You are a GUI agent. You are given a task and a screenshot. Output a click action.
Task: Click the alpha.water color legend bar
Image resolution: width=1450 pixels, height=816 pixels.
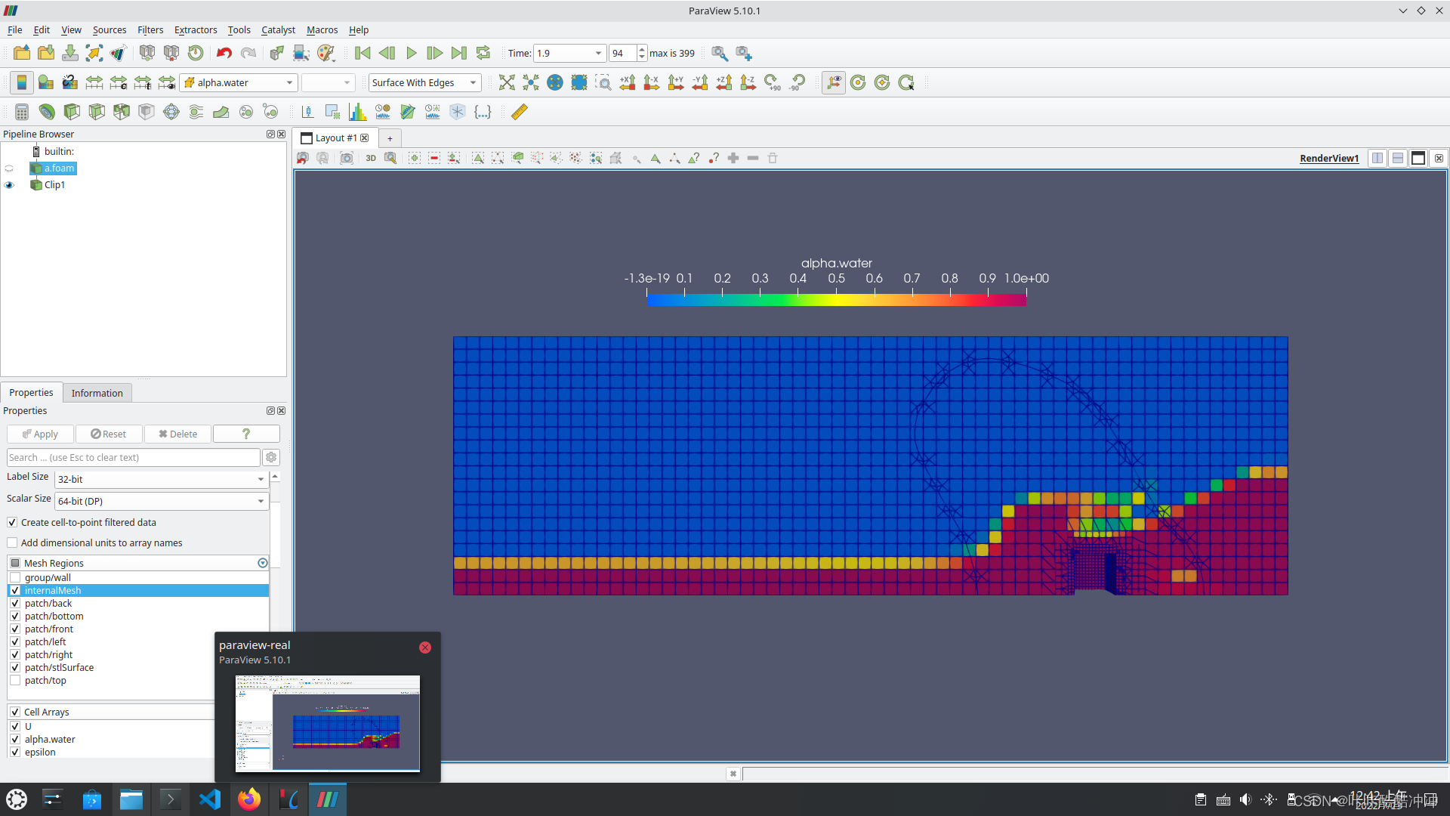[x=836, y=300]
